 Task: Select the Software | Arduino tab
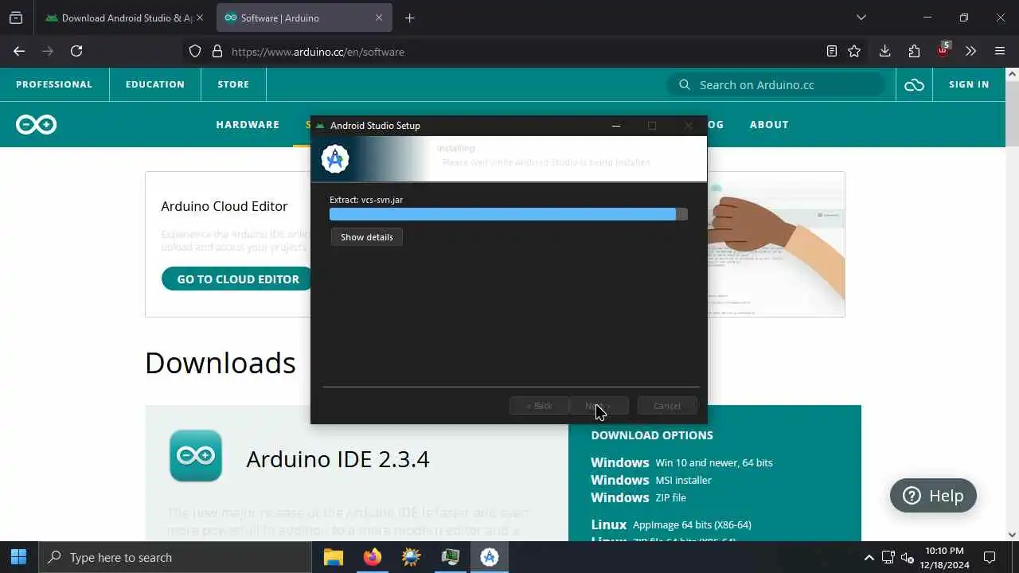pos(303,18)
